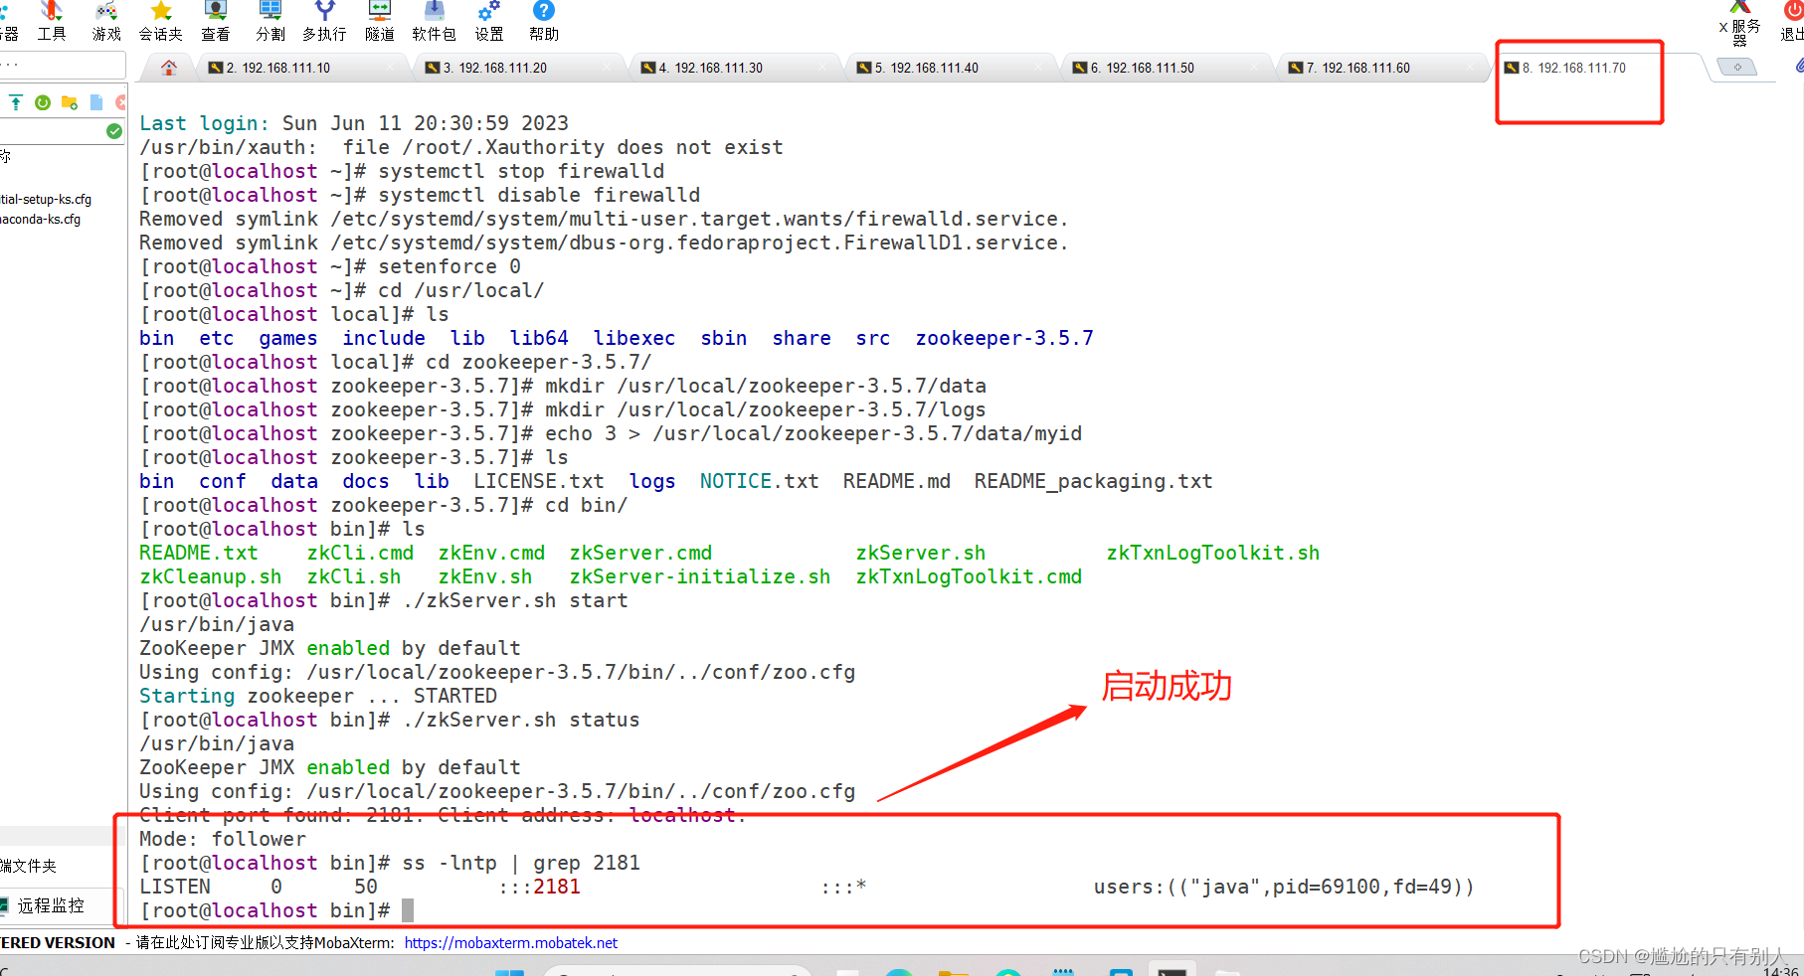Click 'LICENSE.txt' in the directory listing
Image resolution: width=1804 pixels, height=976 pixels.
tap(539, 481)
